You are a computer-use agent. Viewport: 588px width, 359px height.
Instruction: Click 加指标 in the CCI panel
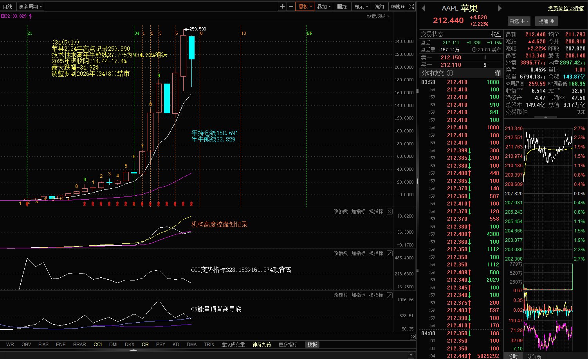point(358,253)
